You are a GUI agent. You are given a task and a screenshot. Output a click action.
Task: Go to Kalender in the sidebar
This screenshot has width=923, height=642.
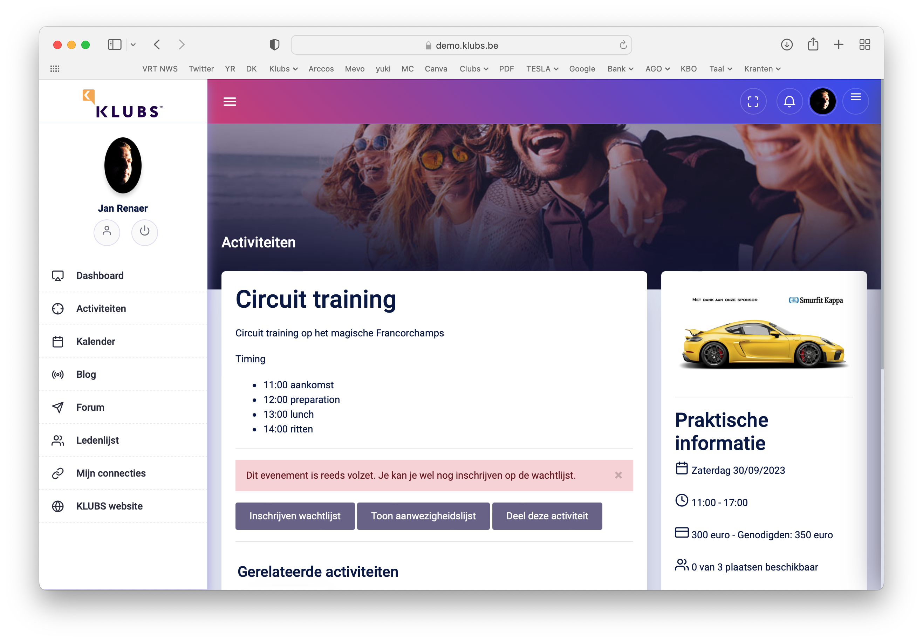point(96,341)
